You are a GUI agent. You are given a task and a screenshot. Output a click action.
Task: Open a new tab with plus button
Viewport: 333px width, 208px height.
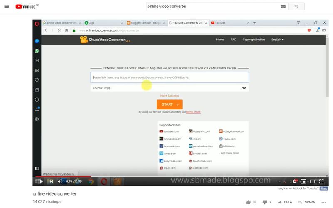(255, 23)
